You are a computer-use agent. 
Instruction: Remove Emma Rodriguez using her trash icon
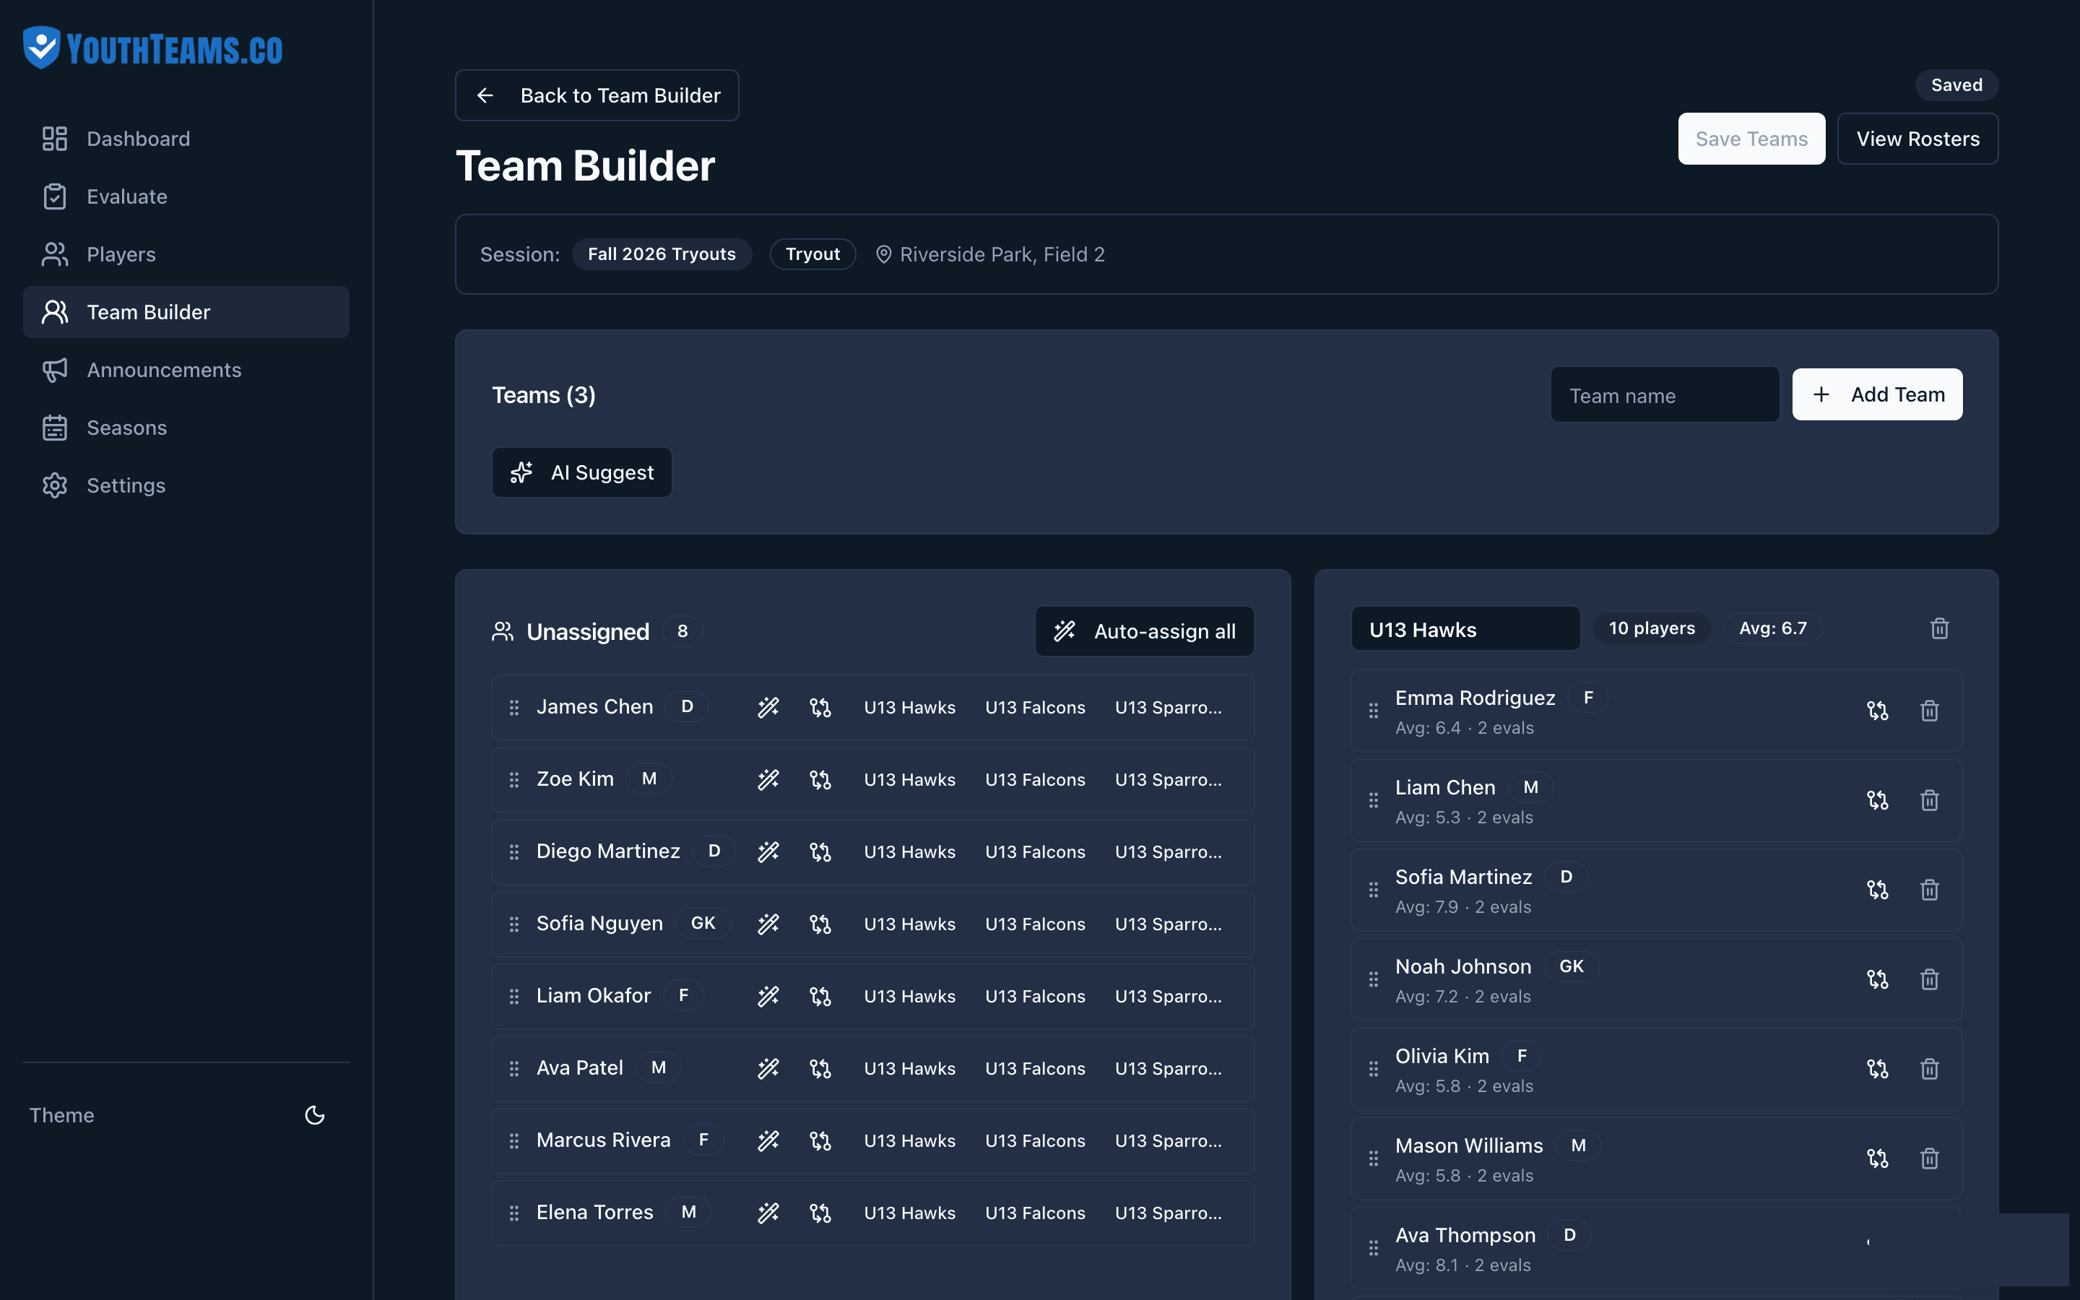(1930, 711)
